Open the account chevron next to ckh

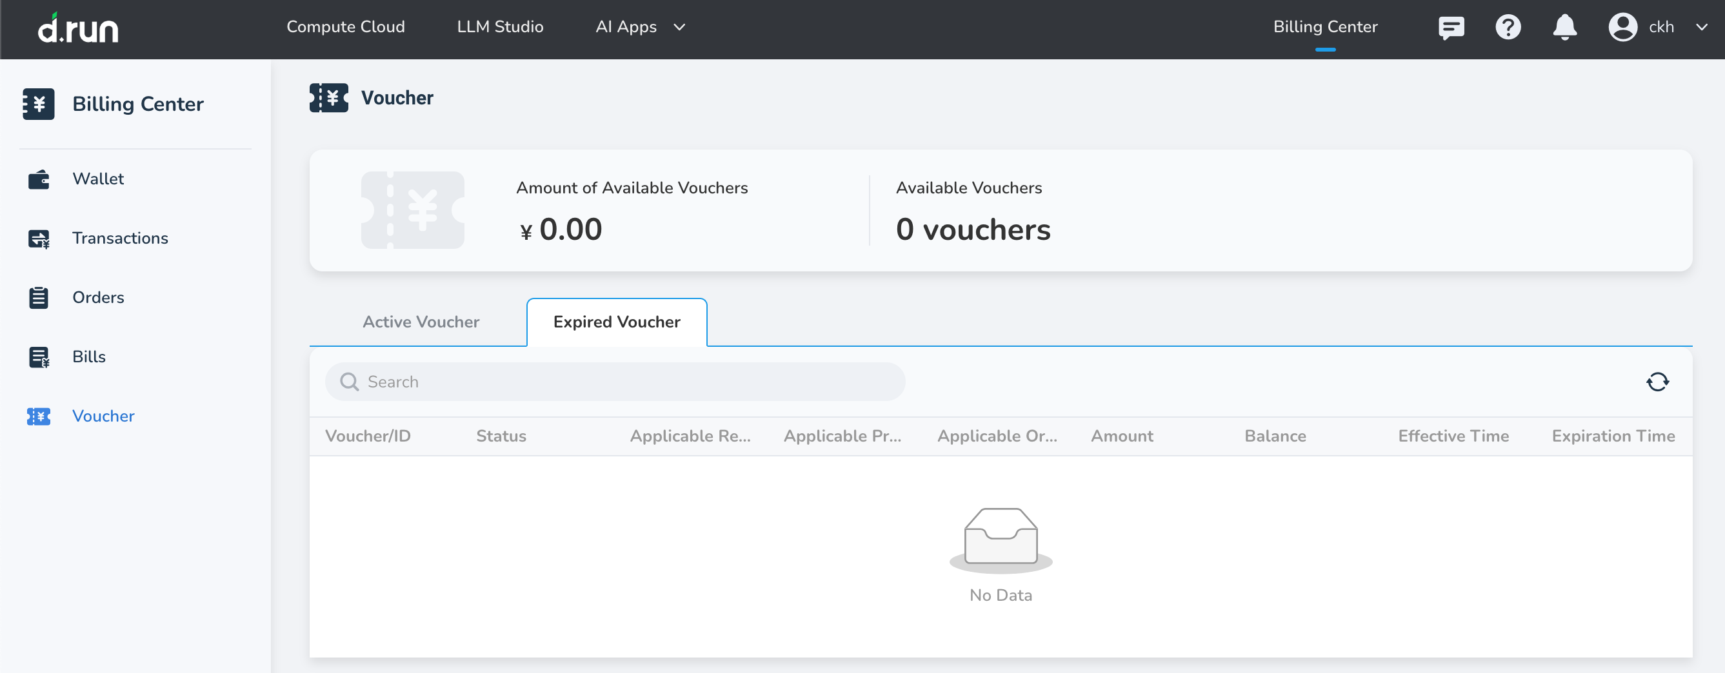1702,28
